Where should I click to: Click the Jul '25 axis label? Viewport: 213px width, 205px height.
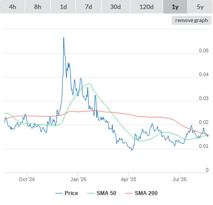tap(179, 179)
